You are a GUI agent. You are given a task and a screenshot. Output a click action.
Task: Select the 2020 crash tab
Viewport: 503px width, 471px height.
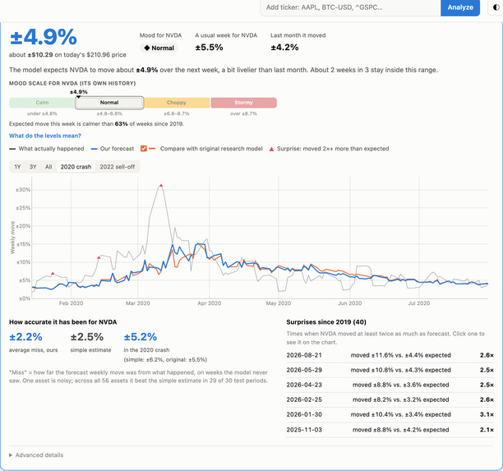(76, 167)
